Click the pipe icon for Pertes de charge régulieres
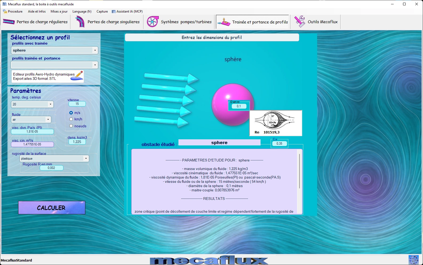This screenshot has width=423, height=265. coord(9,22)
